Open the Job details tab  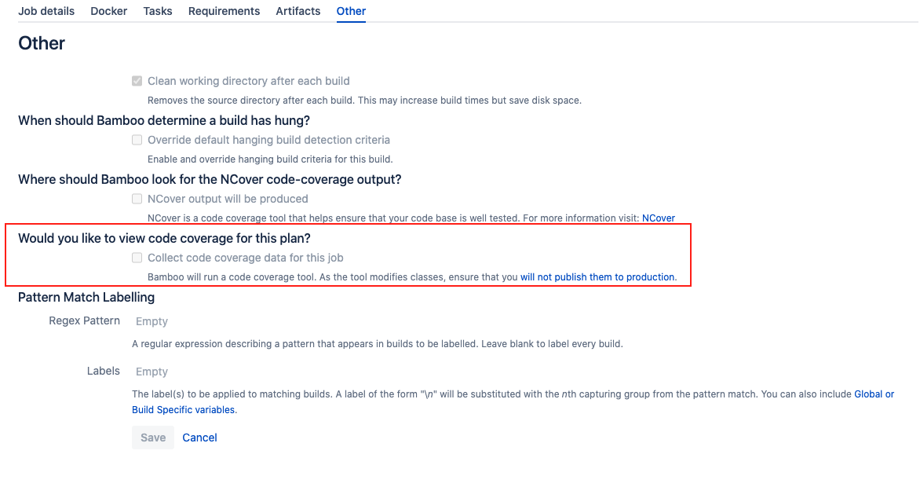[46, 11]
